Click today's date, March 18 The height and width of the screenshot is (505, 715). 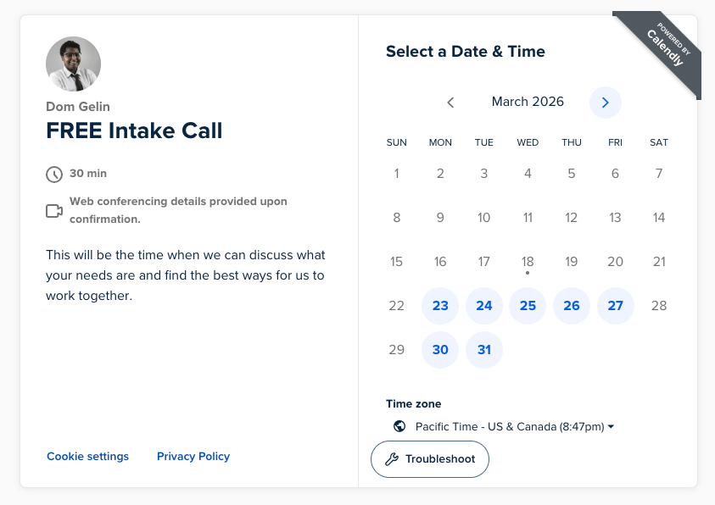pyautogui.click(x=528, y=262)
